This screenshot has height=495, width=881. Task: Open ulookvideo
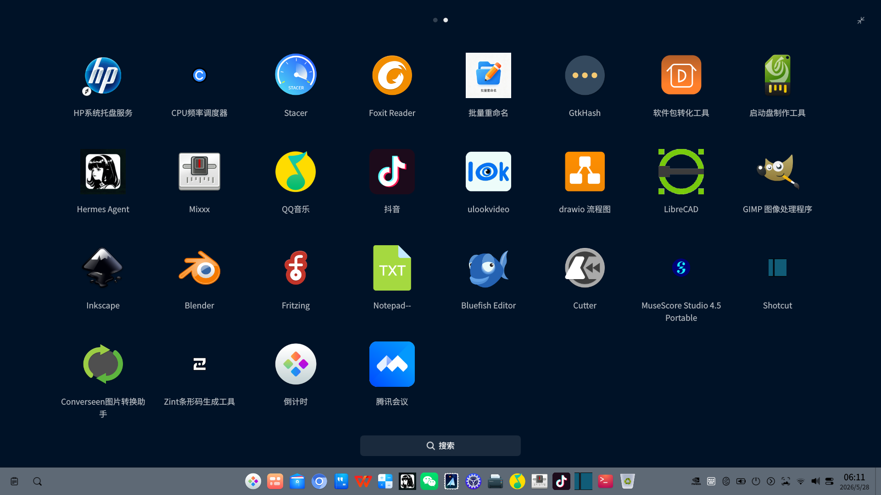(x=488, y=172)
